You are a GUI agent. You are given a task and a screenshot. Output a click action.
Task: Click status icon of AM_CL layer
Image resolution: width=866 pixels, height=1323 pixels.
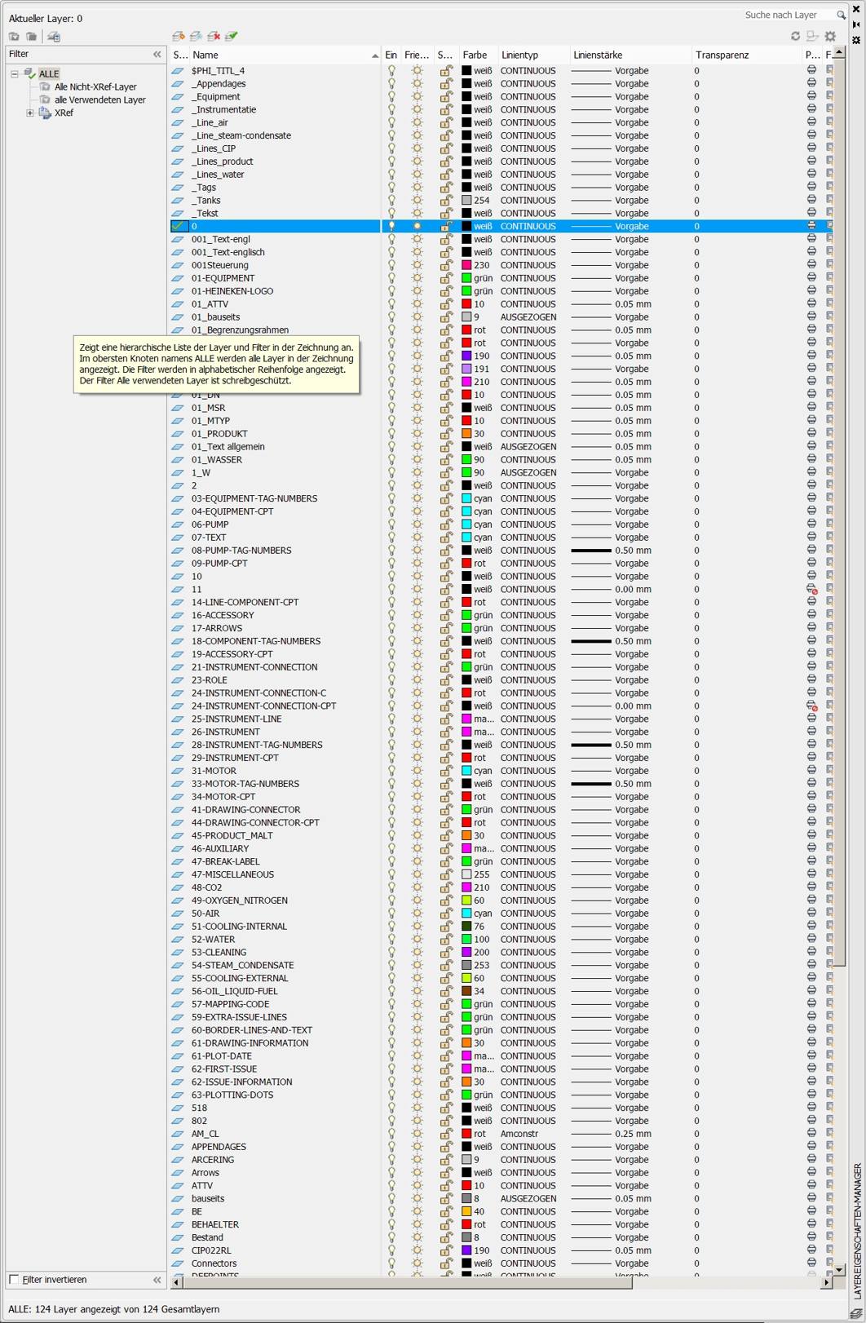pos(178,1134)
